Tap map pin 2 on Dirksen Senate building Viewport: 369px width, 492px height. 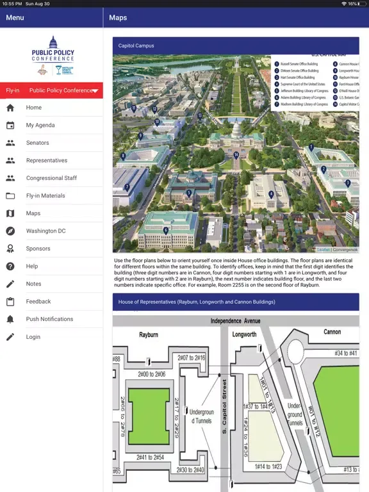(323, 170)
